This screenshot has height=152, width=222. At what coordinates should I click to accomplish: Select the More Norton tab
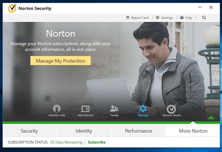click(193, 131)
